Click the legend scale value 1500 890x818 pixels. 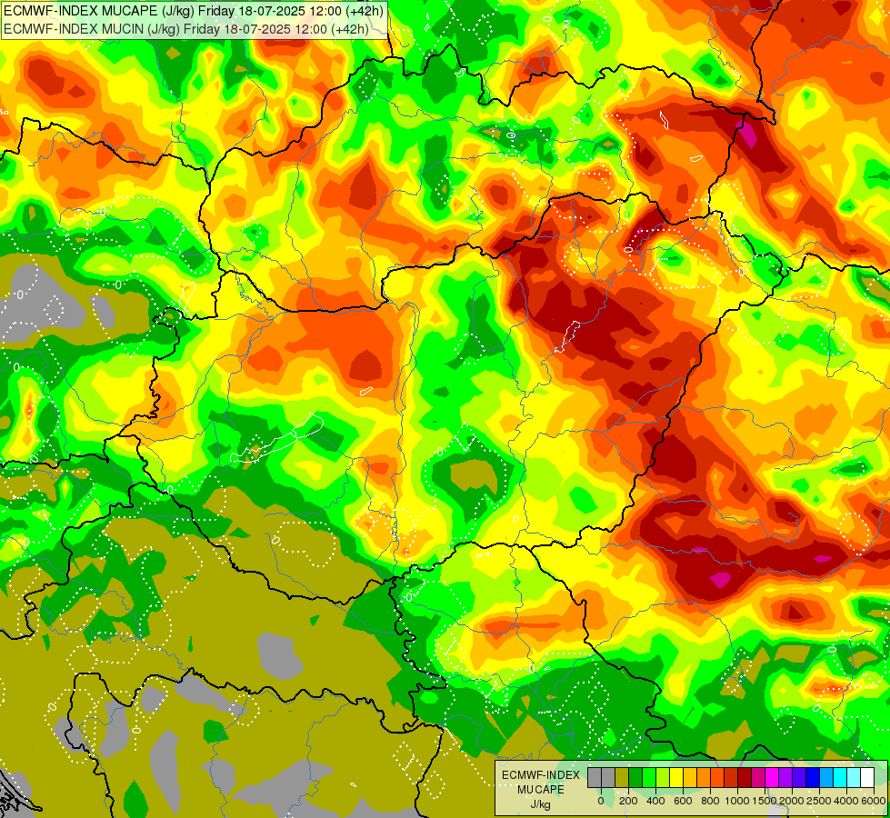click(765, 801)
